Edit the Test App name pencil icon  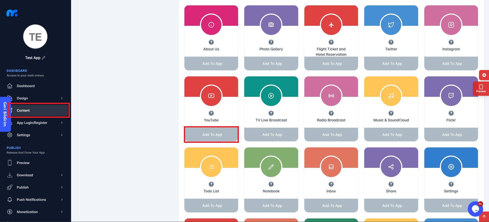[43, 58]
